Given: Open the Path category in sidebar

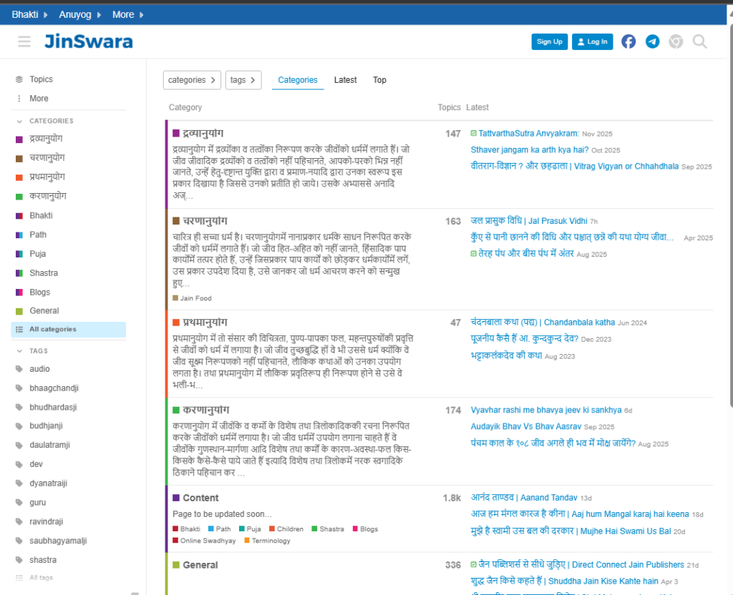Looking at the screenshot, I should point(69,235).
